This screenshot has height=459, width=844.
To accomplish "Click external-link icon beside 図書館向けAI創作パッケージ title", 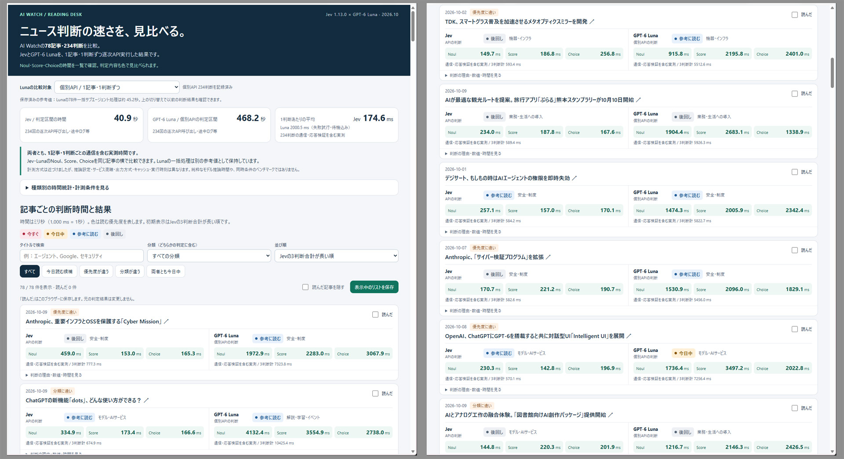I will pyautogui.click(x=611, y=415).
